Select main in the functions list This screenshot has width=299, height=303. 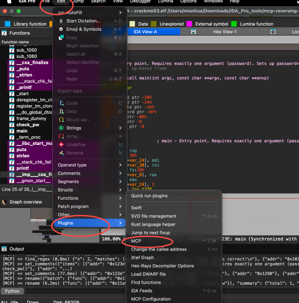pos(22,131)
